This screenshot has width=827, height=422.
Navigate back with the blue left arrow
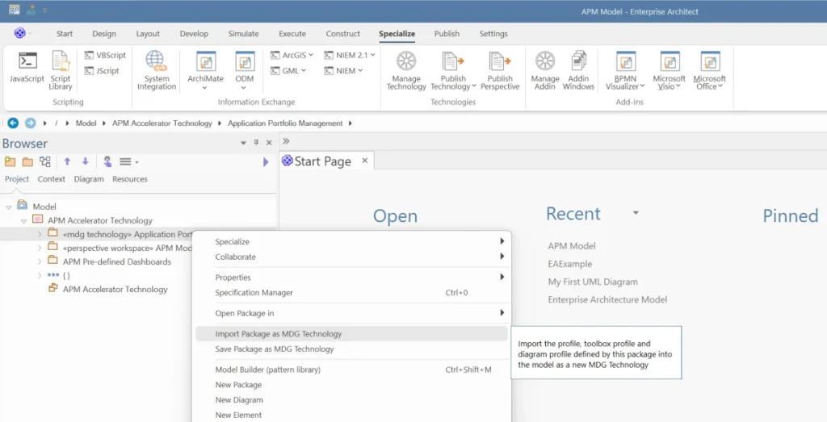click(x=13, y=123)
